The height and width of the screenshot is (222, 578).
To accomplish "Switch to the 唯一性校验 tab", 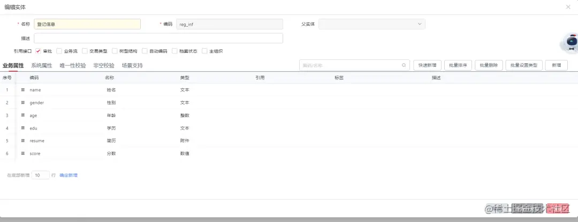I will tap(73, 66).
